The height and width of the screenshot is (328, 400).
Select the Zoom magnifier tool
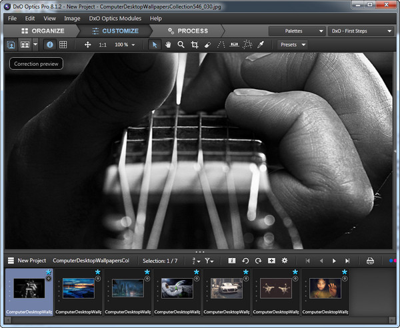(x=181, y=45)
